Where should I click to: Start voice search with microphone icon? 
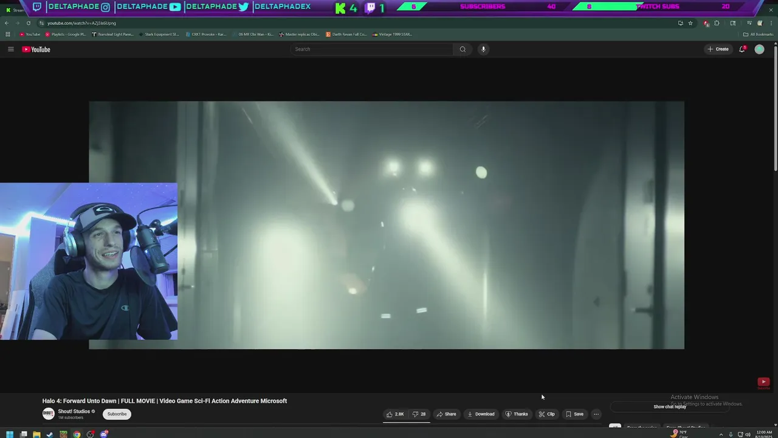click(x=483, y=49)
